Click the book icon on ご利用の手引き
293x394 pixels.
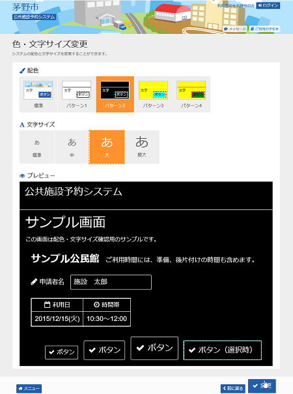tap(252, 29)
